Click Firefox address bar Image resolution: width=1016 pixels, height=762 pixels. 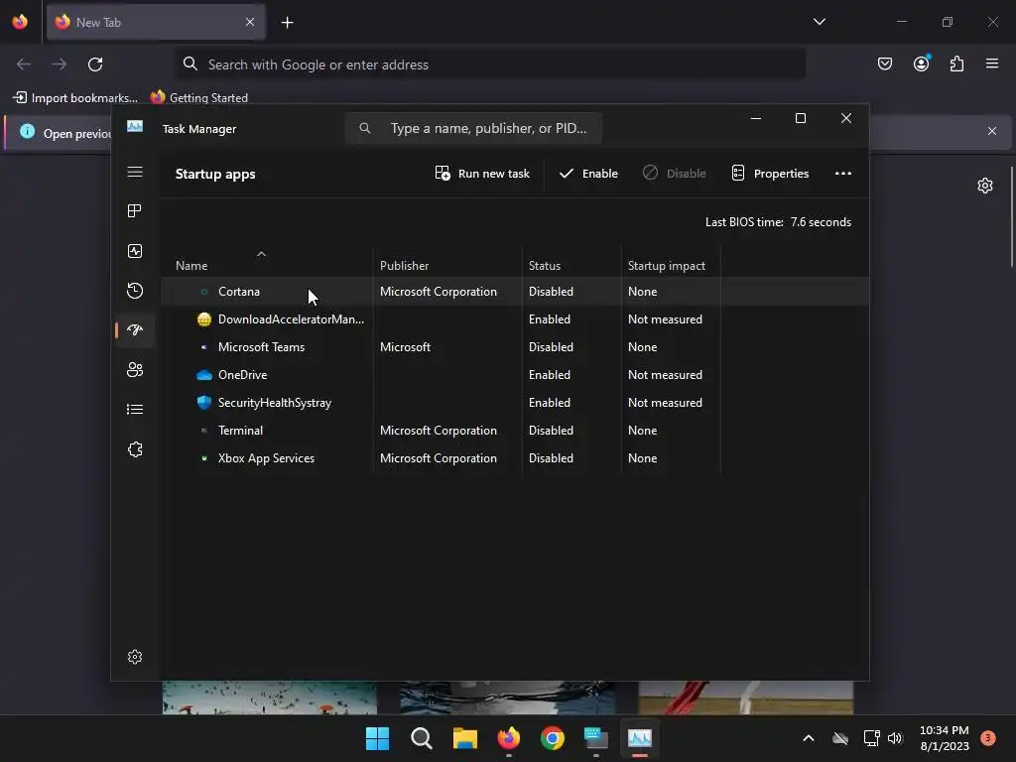tap(490, 64)
